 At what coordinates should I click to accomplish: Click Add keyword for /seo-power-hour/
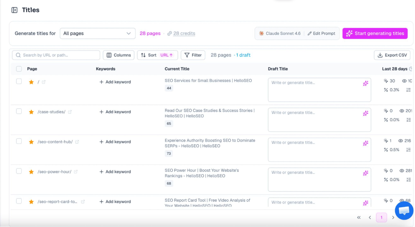click(x=115, y=172)
